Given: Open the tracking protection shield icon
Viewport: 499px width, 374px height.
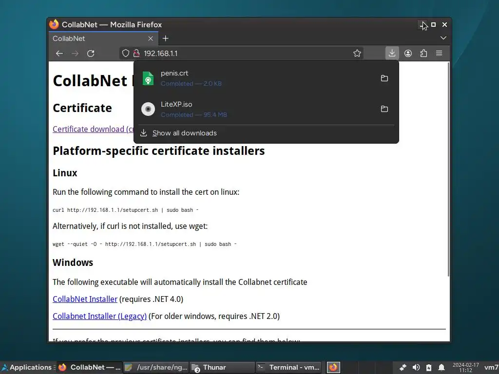Looking at the screenshot, I should (126, 53).
